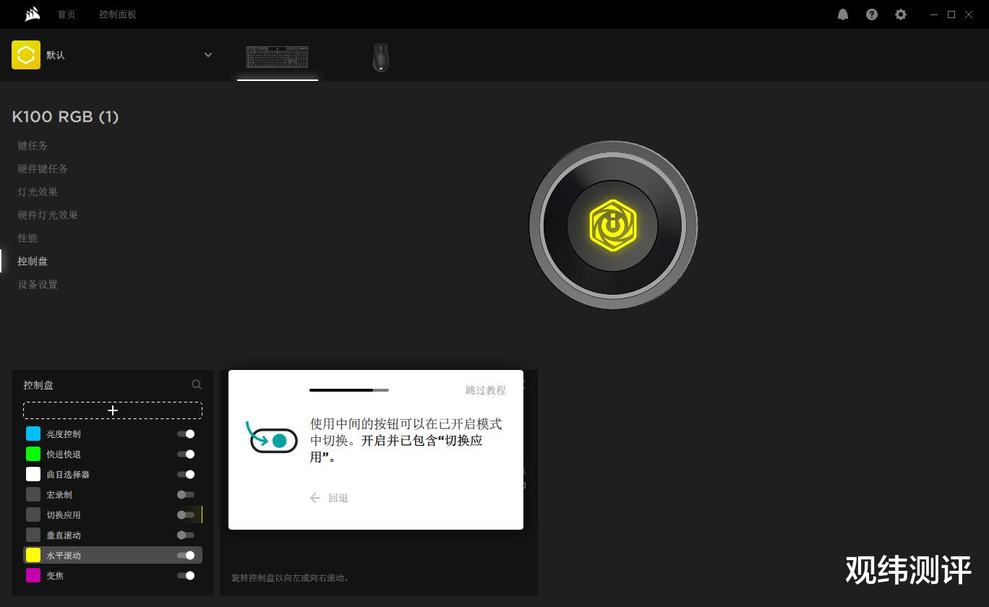The height and width of the screenshot is (607, 989).
Task: Open the 首页 menu
Action: (x=66, y=14)
